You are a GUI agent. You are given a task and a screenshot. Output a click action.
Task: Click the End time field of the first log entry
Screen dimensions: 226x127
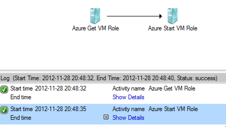click(x=21, y=97)
